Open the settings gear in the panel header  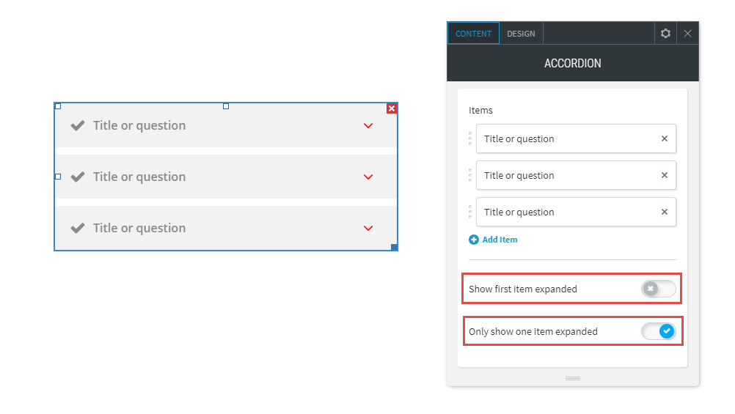(x=665, y=33)
